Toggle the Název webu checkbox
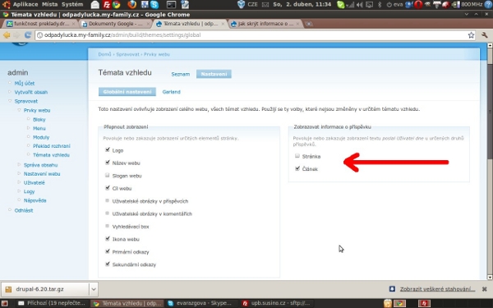This screenshot has width=493, height=308. pyautogui.click(x=108, y=163)
